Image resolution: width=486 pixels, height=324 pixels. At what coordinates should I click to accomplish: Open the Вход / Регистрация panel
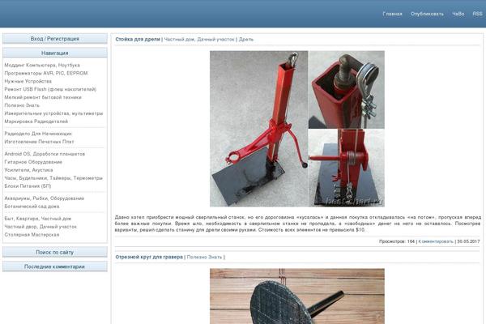pos(55,39)
